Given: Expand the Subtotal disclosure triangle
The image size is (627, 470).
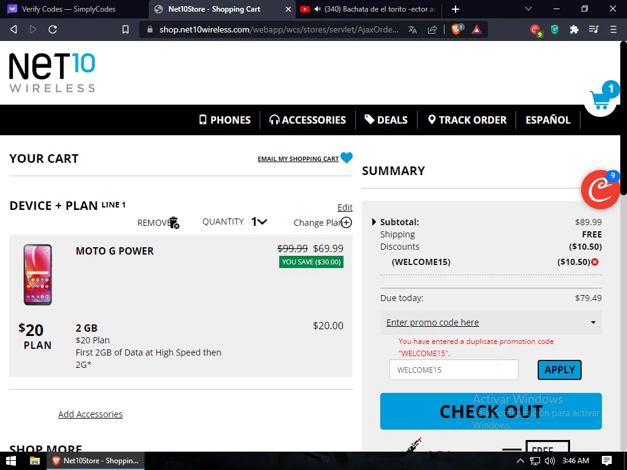Looking at the screenshot, I should click(374, 222).
